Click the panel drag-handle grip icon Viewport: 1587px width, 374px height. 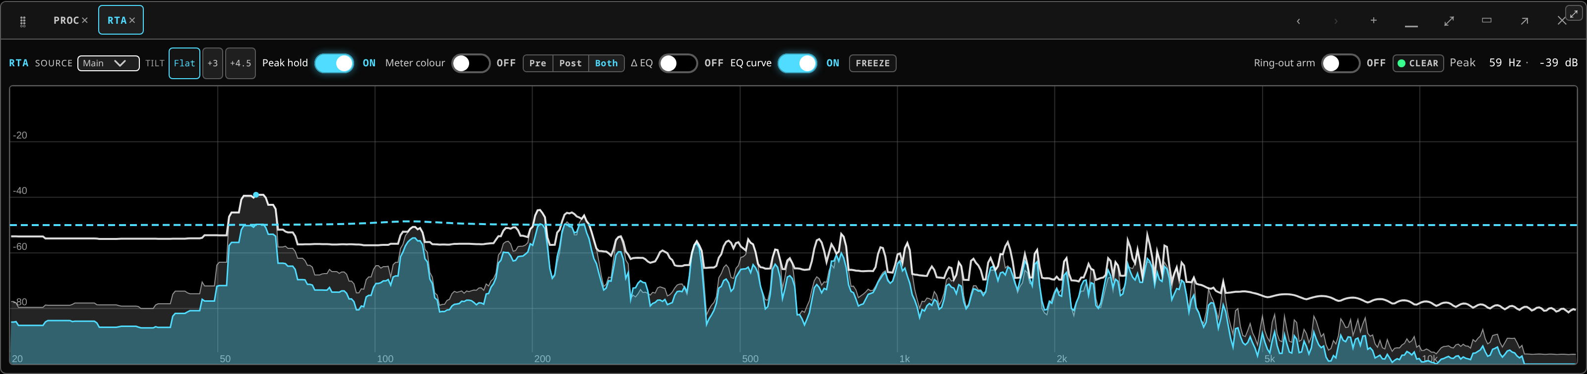[x=23, y=21]
